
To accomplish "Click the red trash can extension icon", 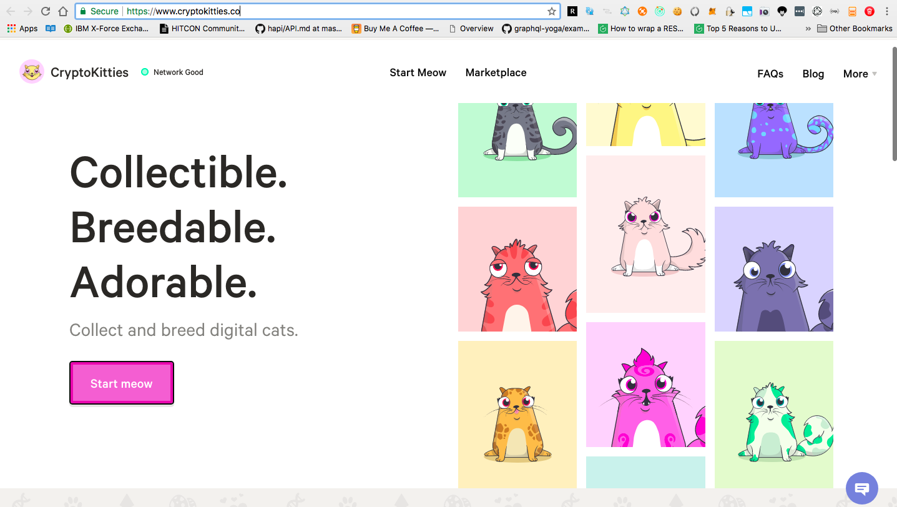I will pyautogui.click(x=869, y=11).
